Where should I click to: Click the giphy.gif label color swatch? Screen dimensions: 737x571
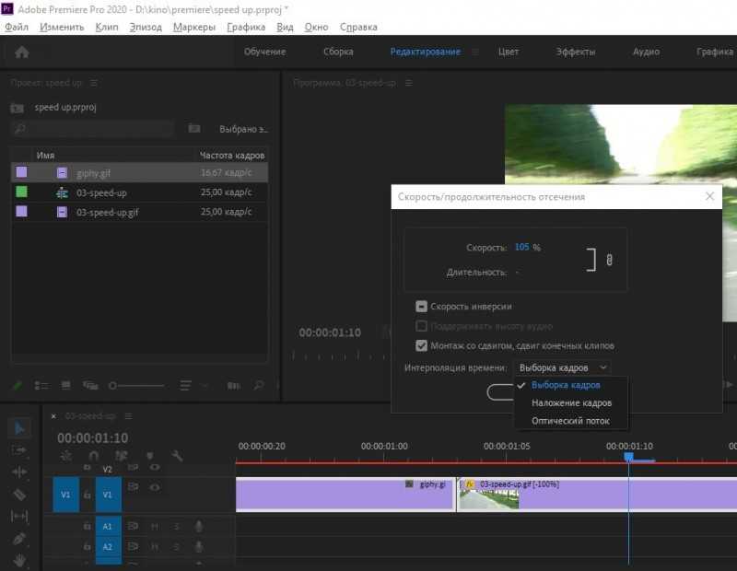pos(21,172)
